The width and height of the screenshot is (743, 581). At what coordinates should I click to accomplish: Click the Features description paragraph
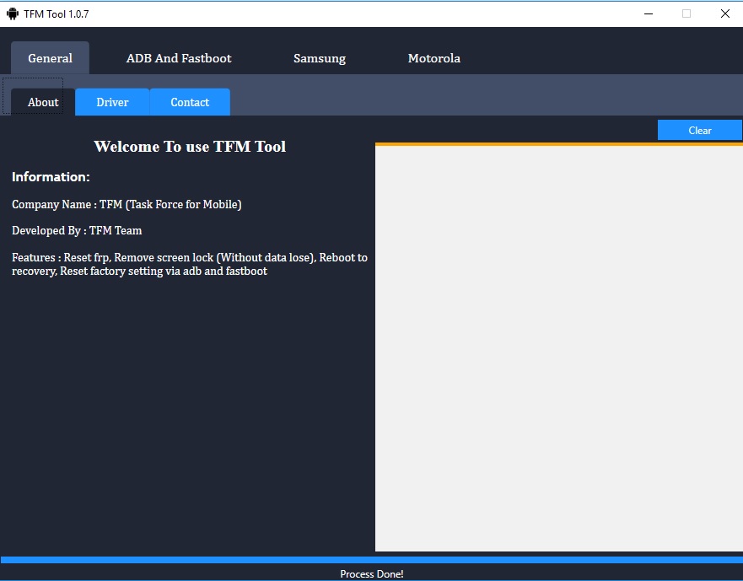(190, 264)
